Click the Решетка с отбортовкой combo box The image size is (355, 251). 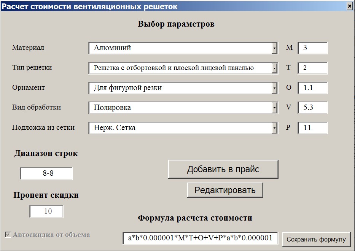(x=183, y=68)
